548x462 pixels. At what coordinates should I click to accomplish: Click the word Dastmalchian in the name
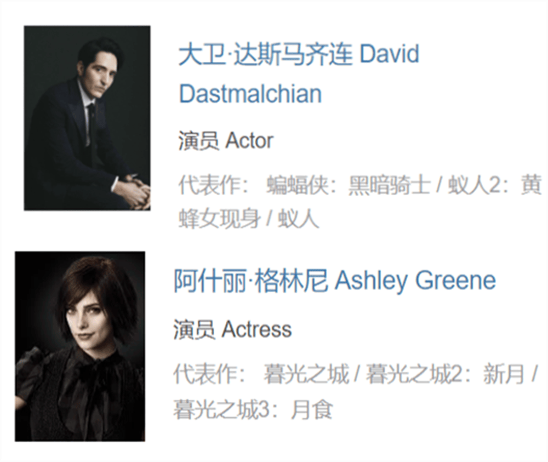250,94
